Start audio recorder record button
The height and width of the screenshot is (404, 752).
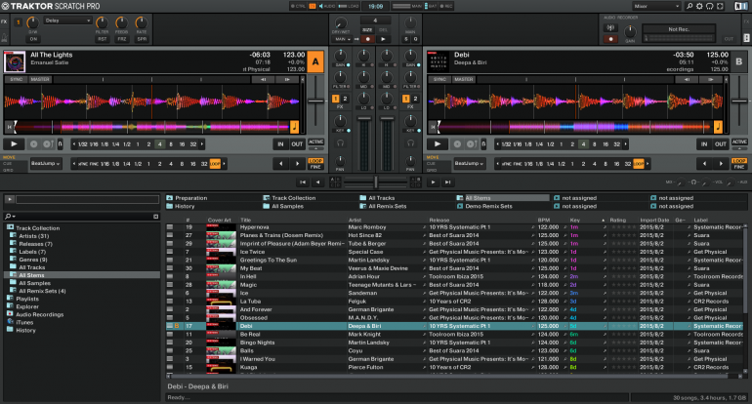point(610,39)
